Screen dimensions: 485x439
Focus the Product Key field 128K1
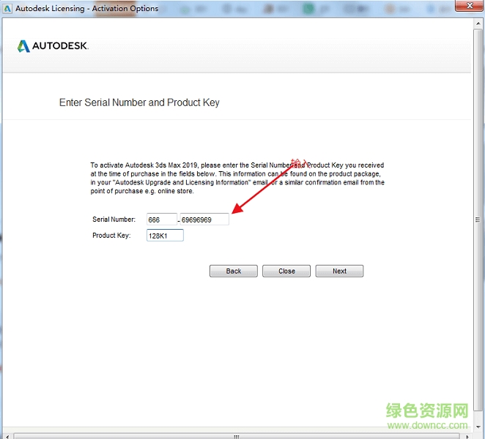[165, 236]
